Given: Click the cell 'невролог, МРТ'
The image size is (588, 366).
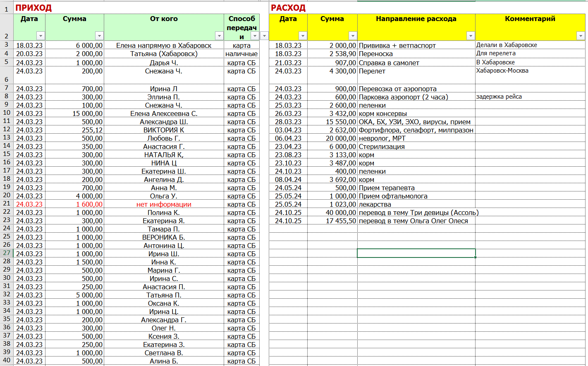Looking at the screenshot, I should coord(416,138).
